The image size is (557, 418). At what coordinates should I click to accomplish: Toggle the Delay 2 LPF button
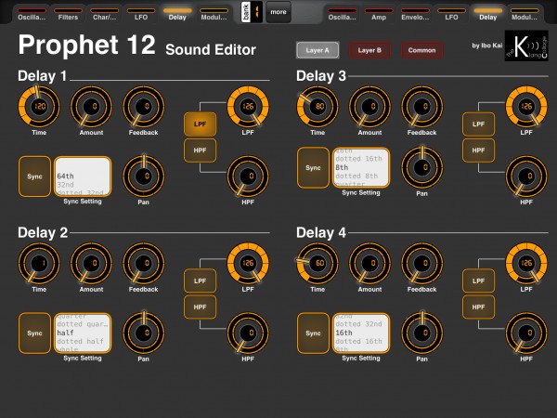tap(200, 281)
